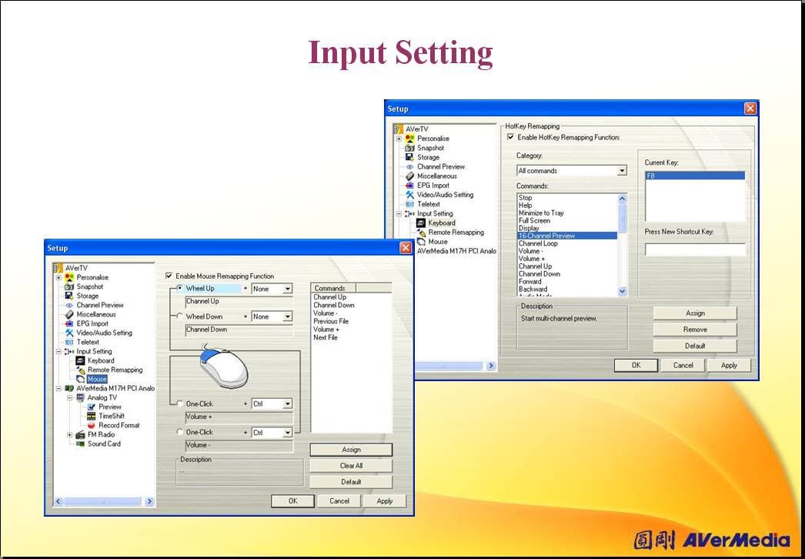Viewport: 805px width, 559px height.
Task: Collapse Analog TV node in tree
Action: pos(70,397)
